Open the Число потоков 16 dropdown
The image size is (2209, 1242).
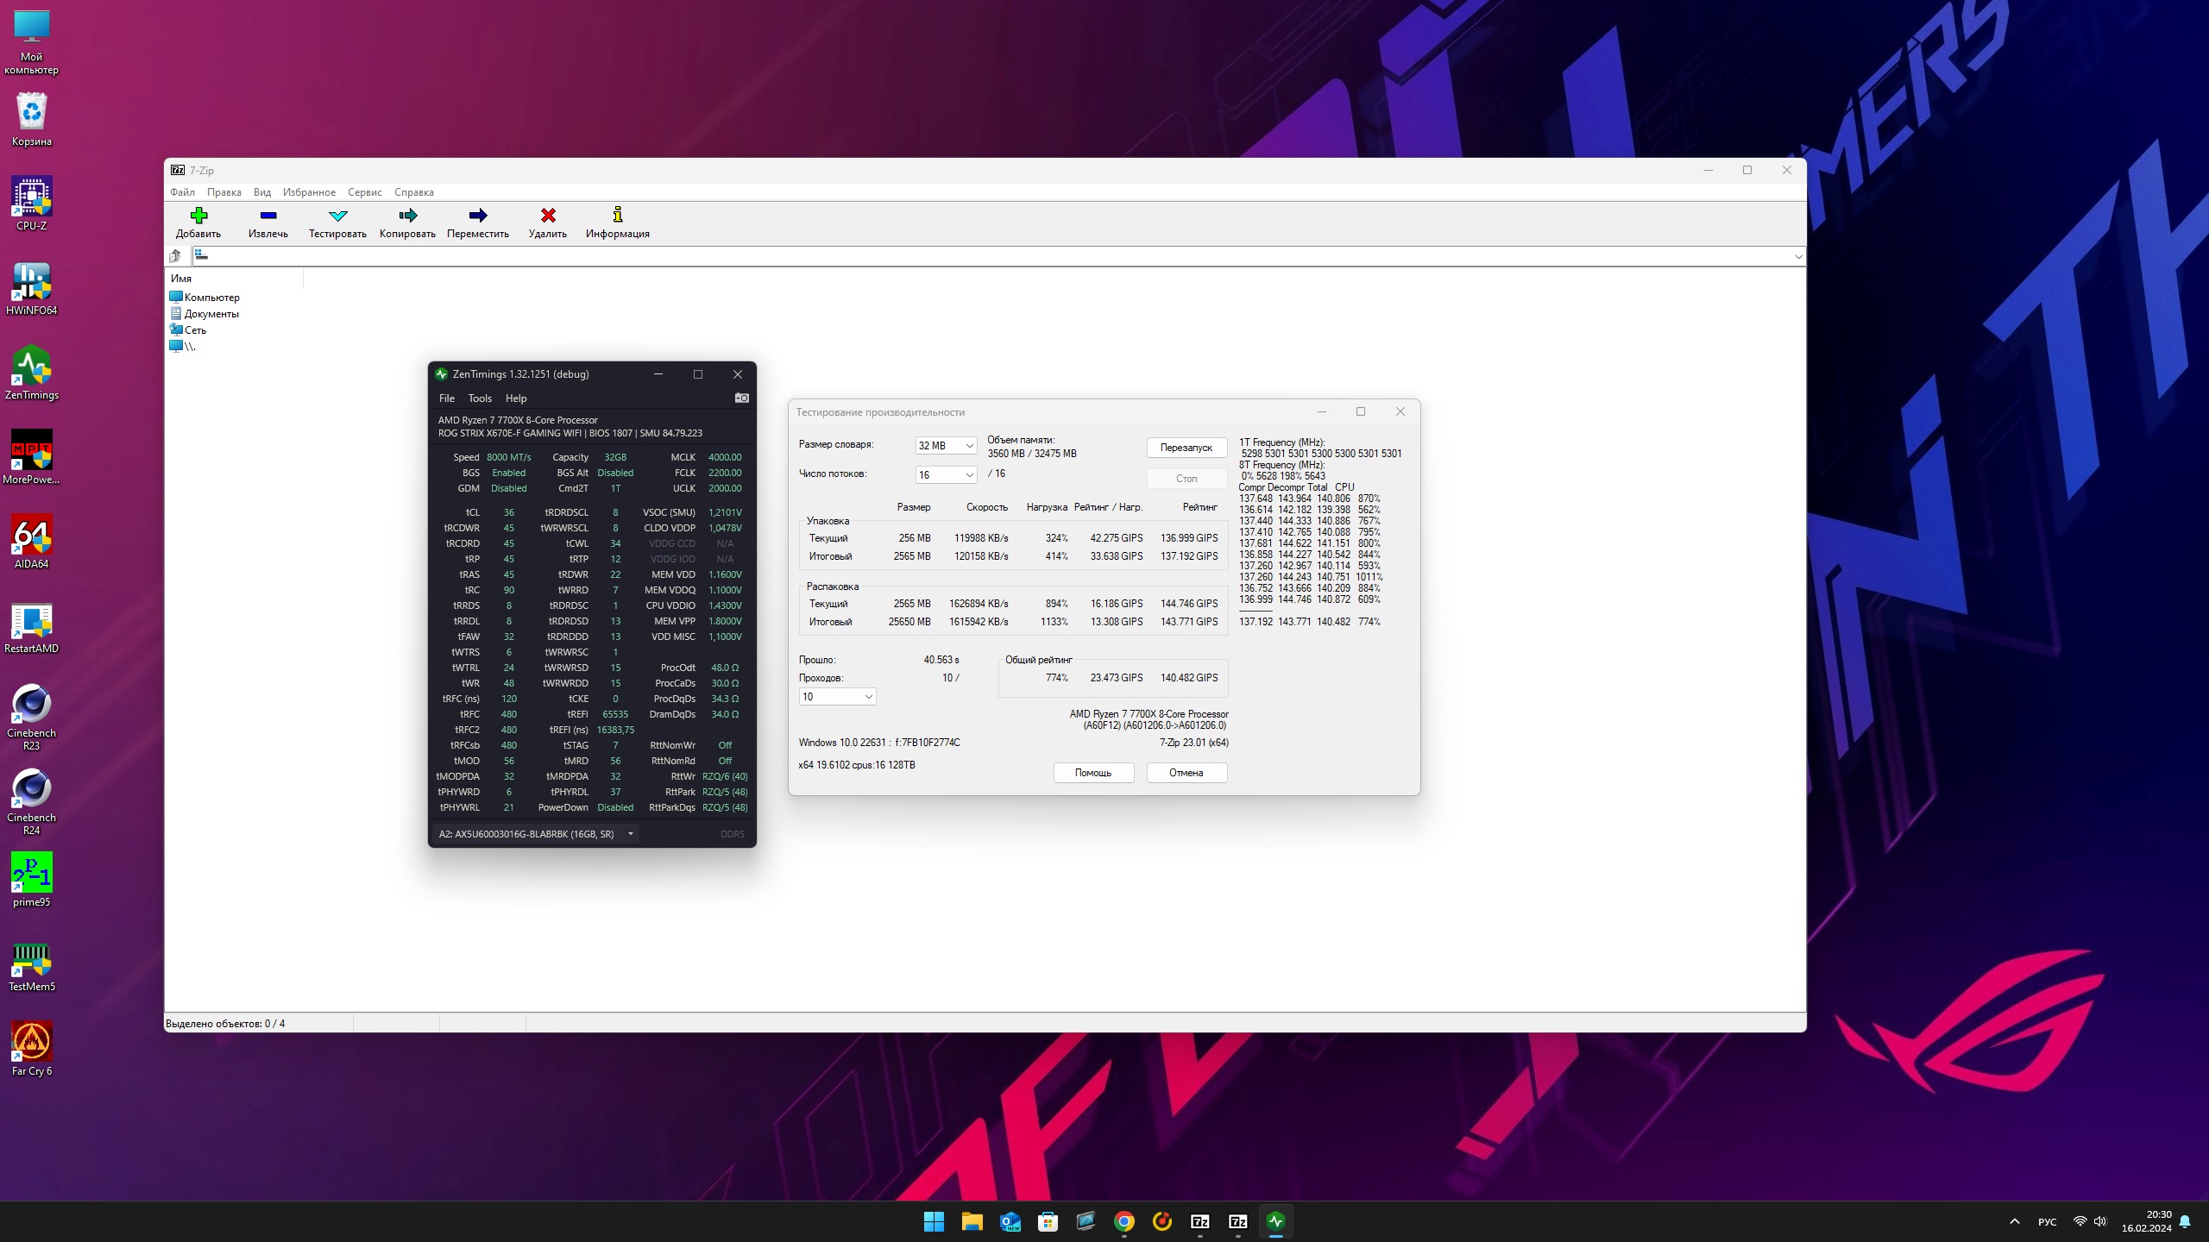[x=946, y=475]
